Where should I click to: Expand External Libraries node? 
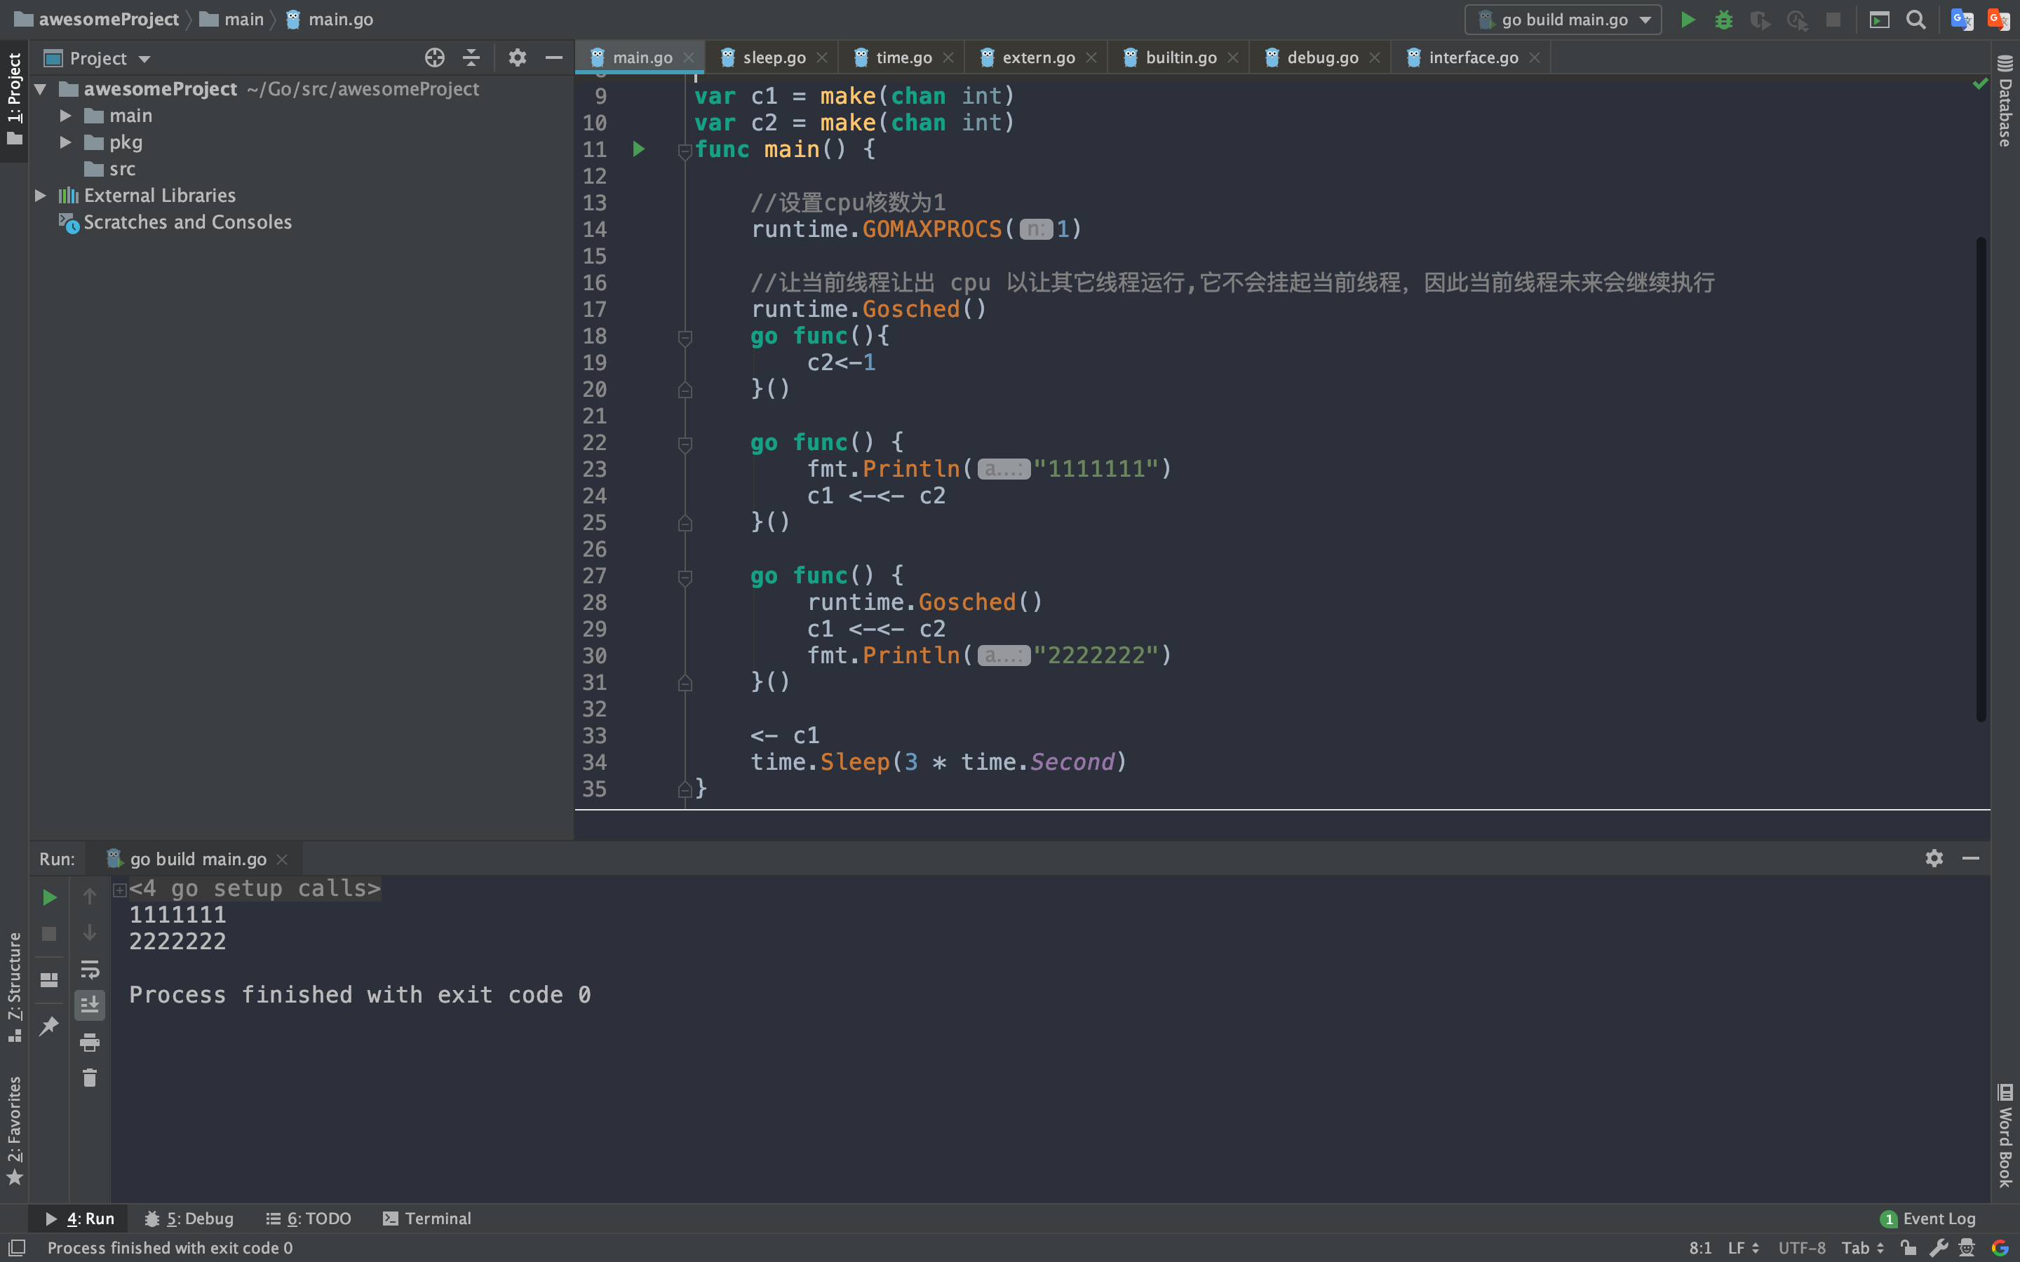click(x=40, y=196)
